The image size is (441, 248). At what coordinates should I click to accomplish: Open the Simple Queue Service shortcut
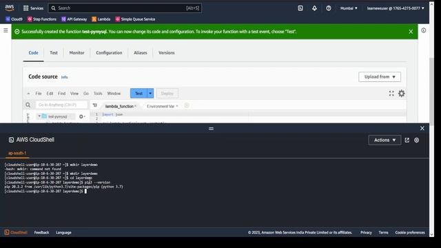(x=135, y=19)
